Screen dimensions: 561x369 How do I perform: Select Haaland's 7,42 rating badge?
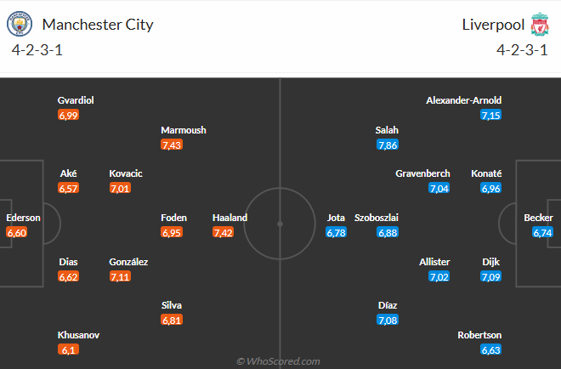223,233
